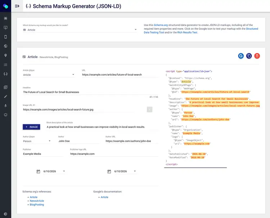Click the URL input field
The image size is (270, 218).
[x=120, y=75]
